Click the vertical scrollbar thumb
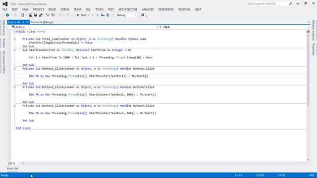This screenshot has height=178, width=317. tap(308, 72)
